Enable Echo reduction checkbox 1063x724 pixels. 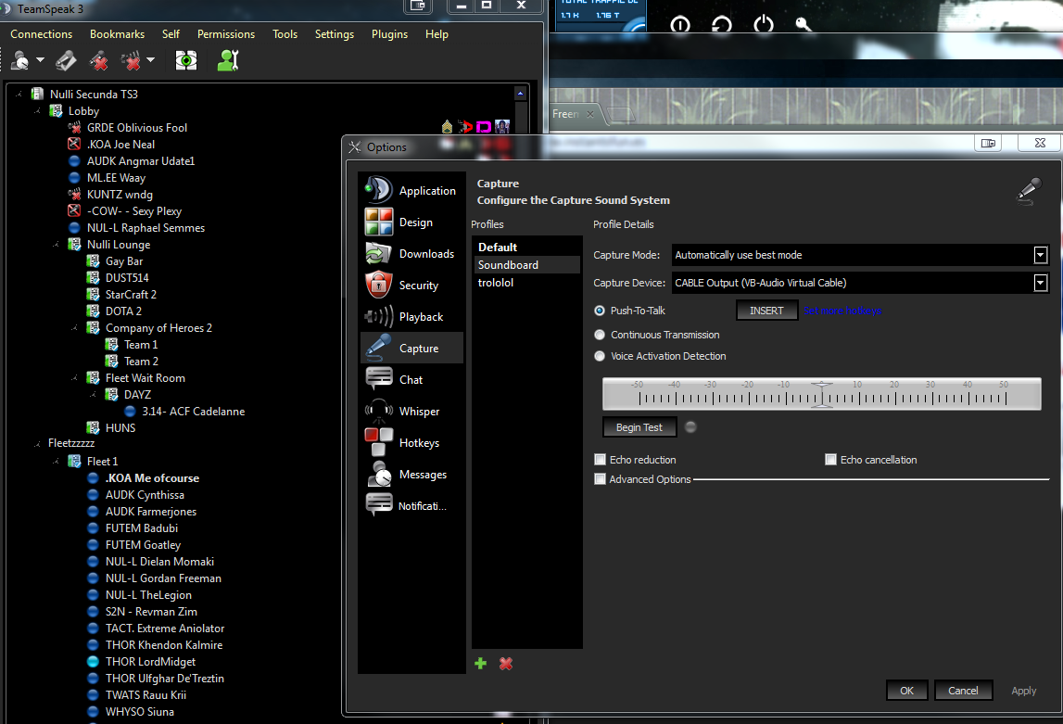[600, 460]
